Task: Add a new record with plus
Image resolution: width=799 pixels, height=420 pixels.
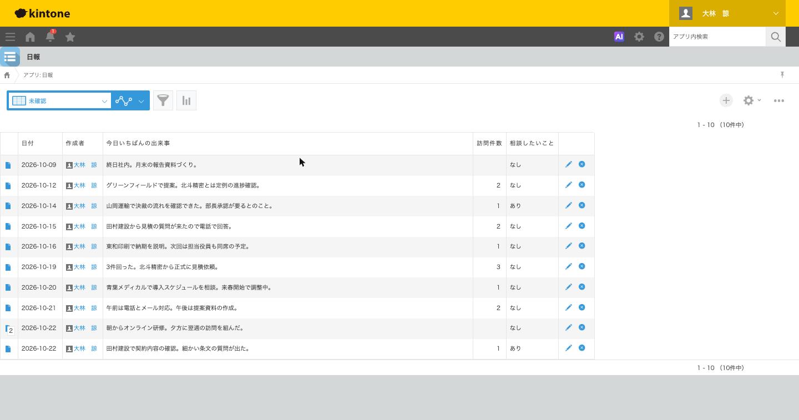Action: point(726,100)
